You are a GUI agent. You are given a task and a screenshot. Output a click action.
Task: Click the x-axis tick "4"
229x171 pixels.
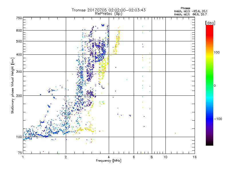(x=109, y=157)
